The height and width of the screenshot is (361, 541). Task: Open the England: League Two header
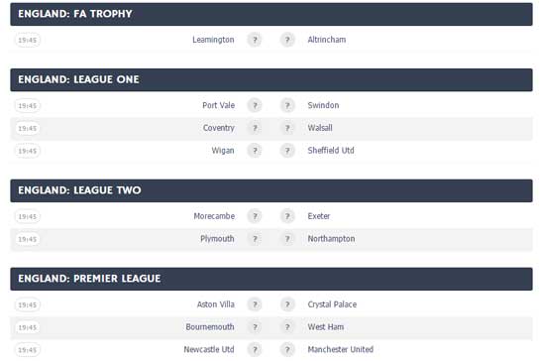[x=271, y=190]
